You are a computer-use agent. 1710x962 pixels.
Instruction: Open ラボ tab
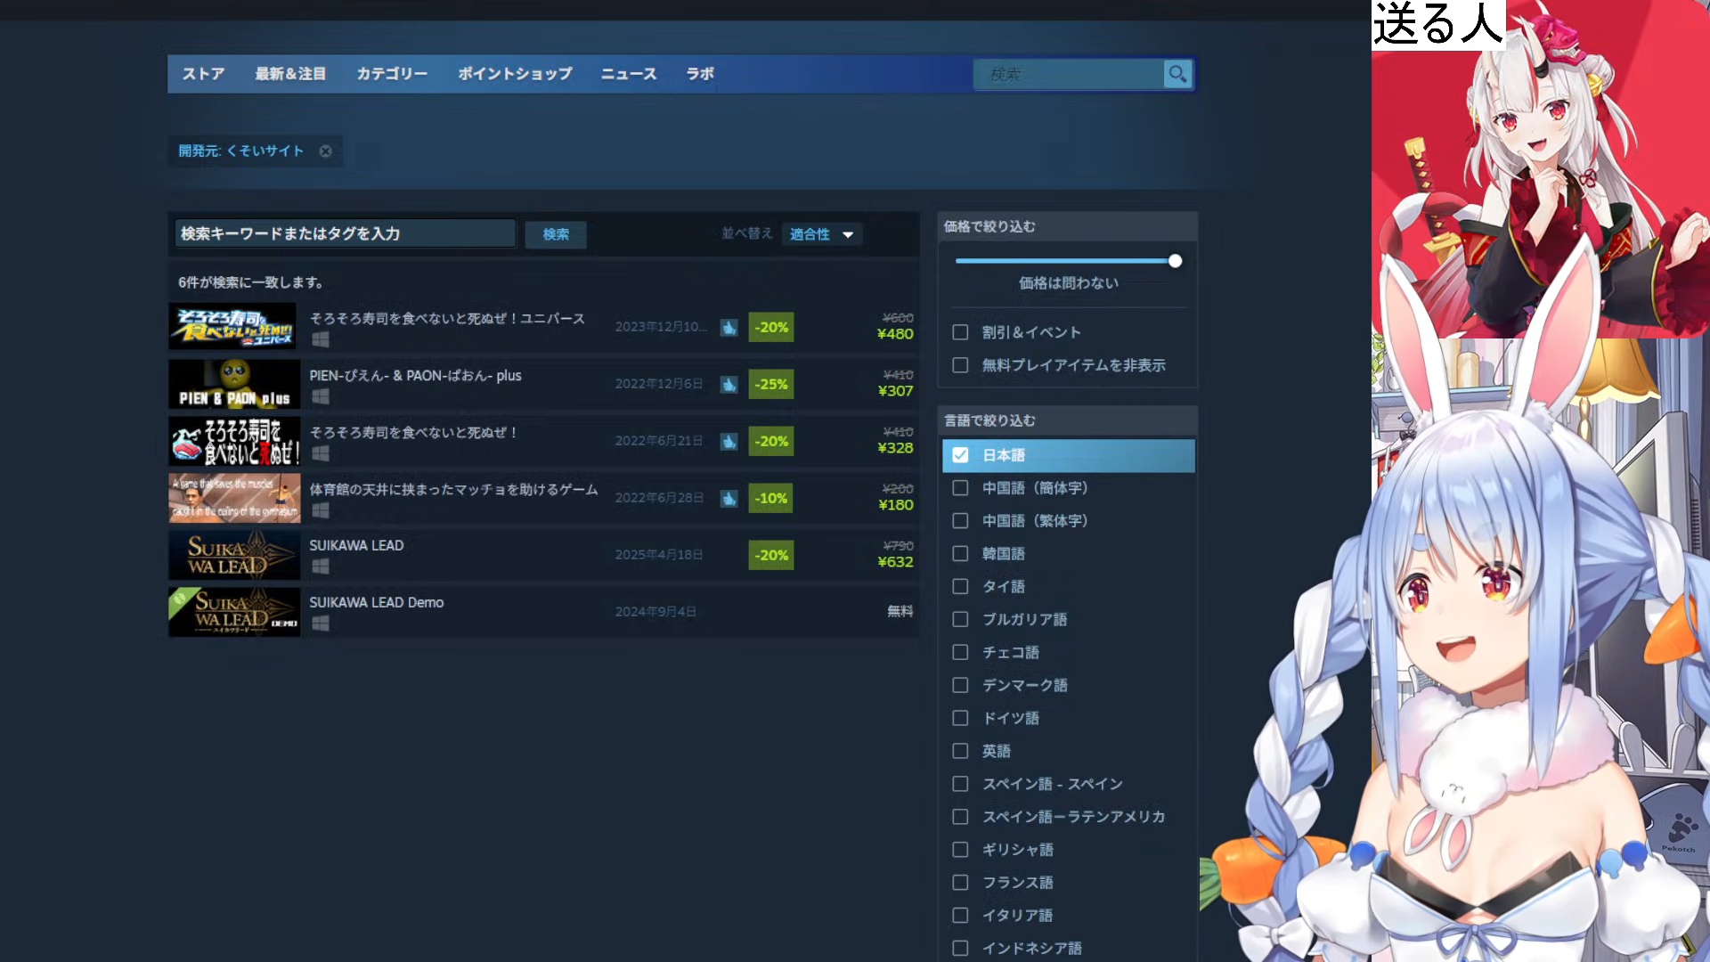[700, 74]
